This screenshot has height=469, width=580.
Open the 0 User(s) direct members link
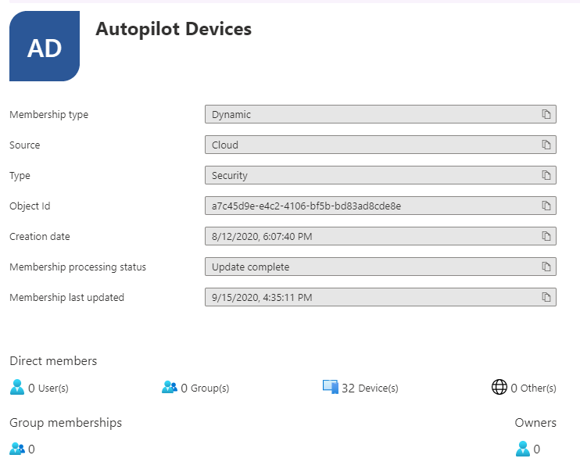(48, 388)
